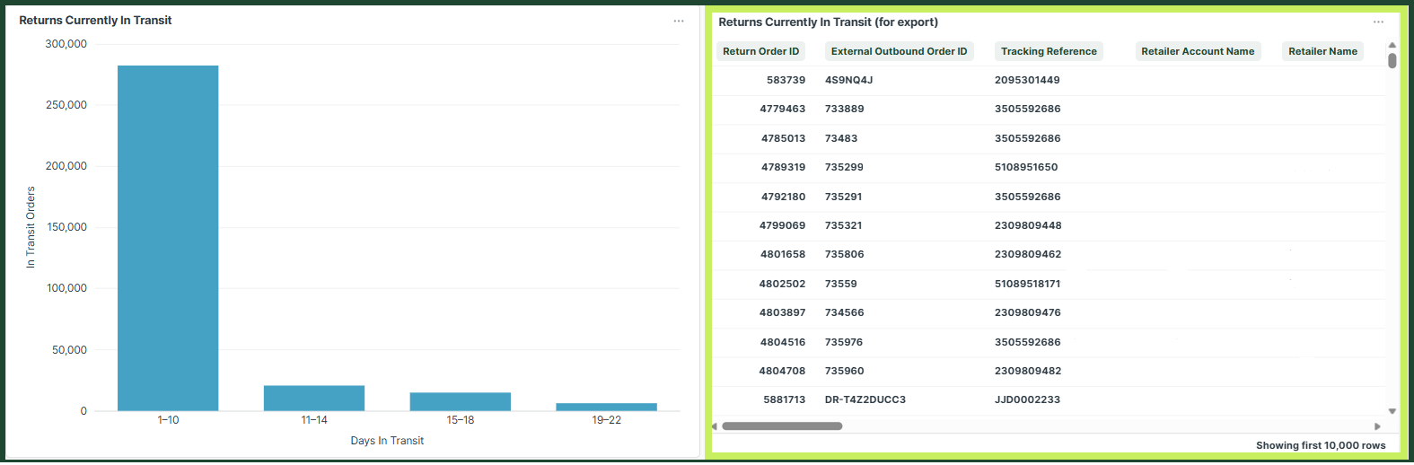Image resolution: width=1414 pixels, height=465 pixels.
Task: Open the export table's three-dot options menu
Action: [x=1378, y=22]
